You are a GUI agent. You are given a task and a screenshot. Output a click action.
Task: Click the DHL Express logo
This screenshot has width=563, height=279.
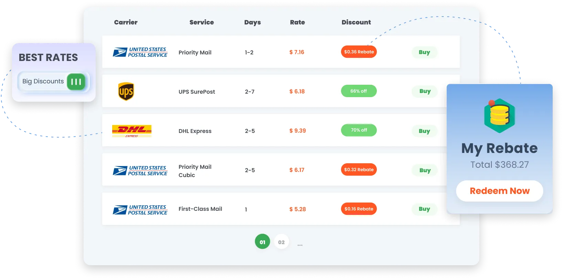132,131
